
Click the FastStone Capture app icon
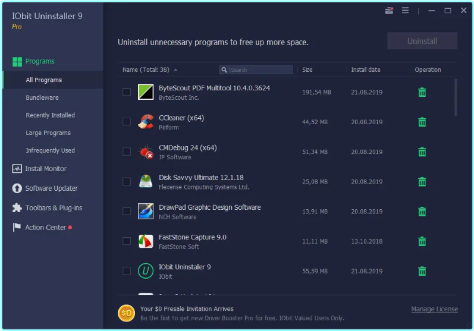[x=146, y=241]
